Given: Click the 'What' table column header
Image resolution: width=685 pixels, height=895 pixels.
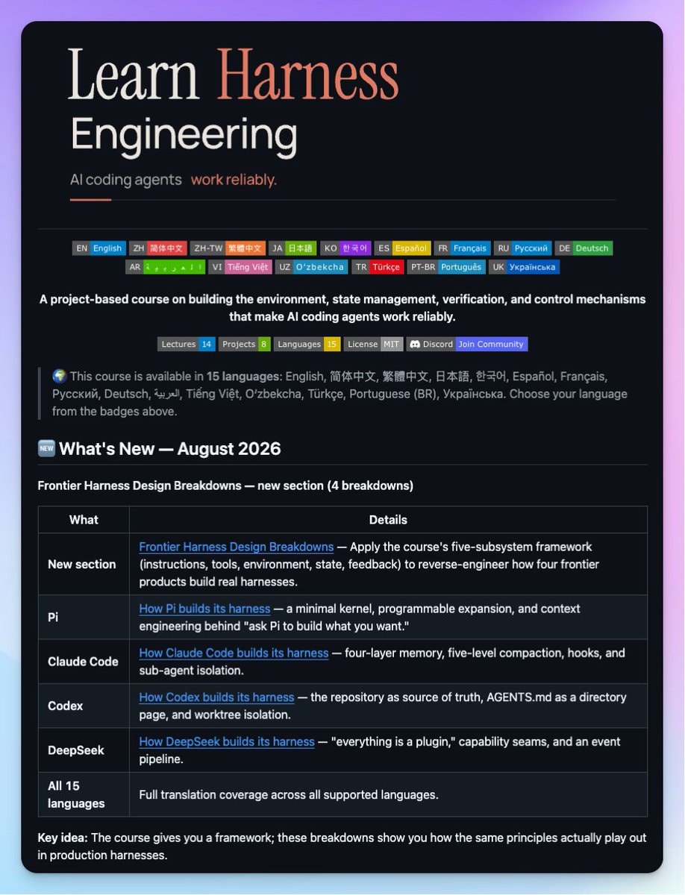Looking at the screenshot, I should [84, 520].
